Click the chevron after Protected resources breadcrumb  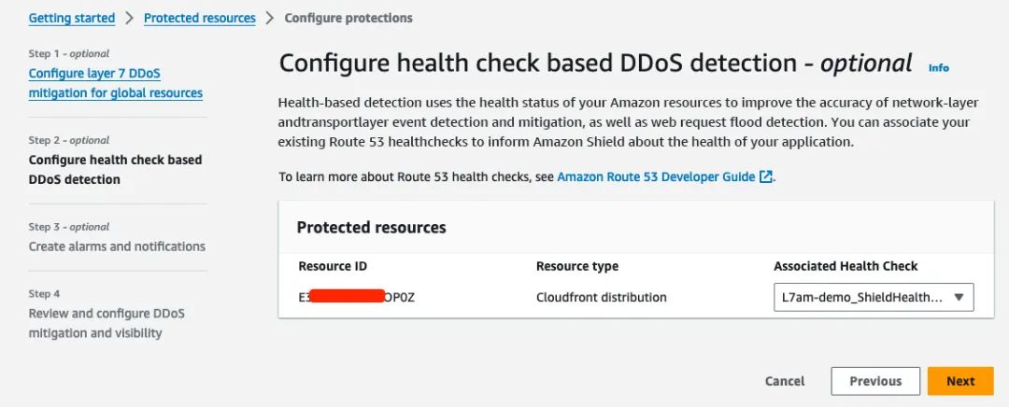[x=270, y=18]
